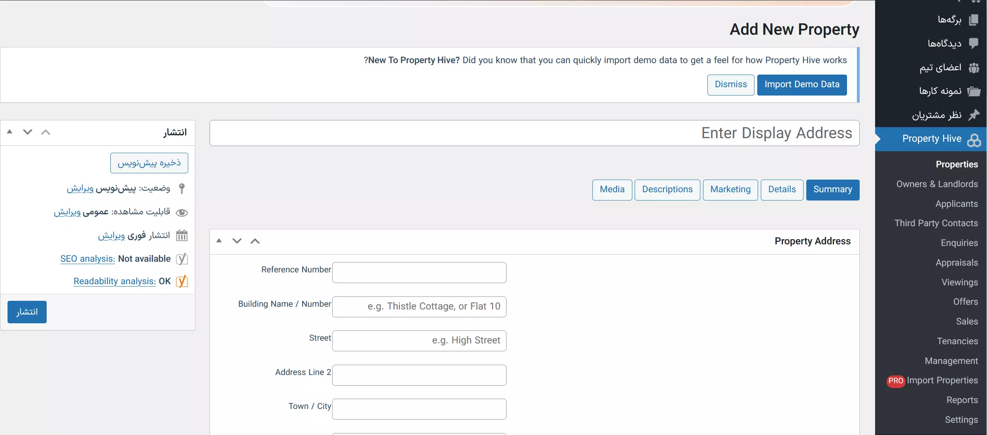
Task: Switch to the Summary tab
Action: coord(833,190)
